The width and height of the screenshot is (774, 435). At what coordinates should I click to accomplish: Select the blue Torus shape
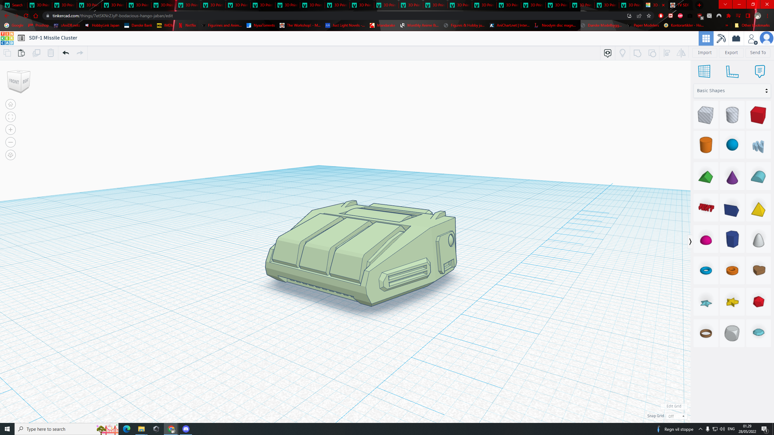click(x=706, y=270)
